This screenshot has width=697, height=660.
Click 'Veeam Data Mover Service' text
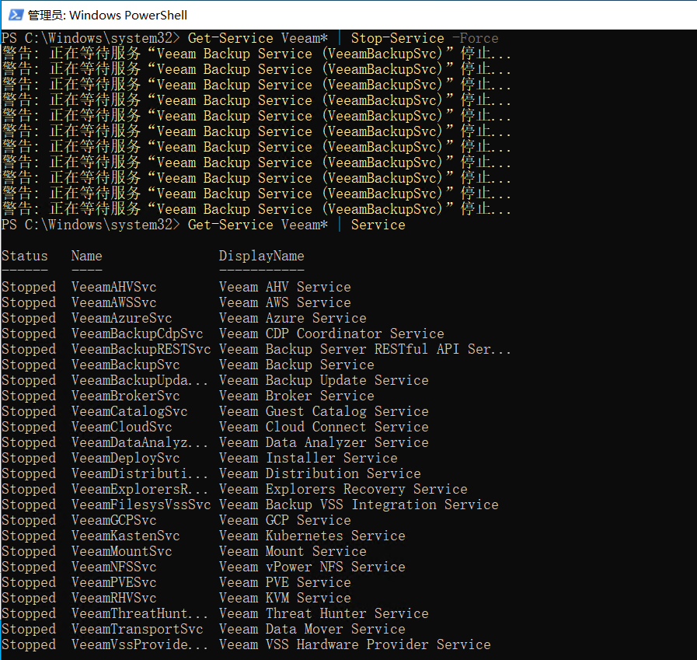[x=312, y=630]
